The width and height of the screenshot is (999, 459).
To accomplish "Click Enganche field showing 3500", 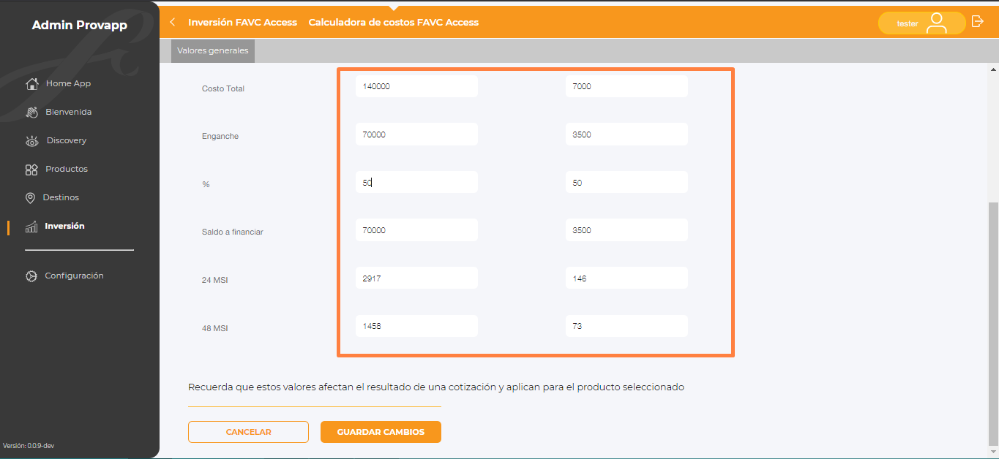I will pyautogui.click(x=626, y=134).
